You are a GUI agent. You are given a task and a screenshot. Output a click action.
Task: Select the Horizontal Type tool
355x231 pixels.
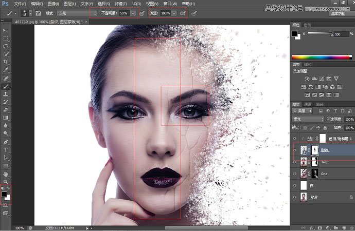[6, 149]
